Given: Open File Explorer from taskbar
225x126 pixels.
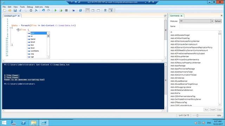Looking at the screenshot, I should 34,123.
